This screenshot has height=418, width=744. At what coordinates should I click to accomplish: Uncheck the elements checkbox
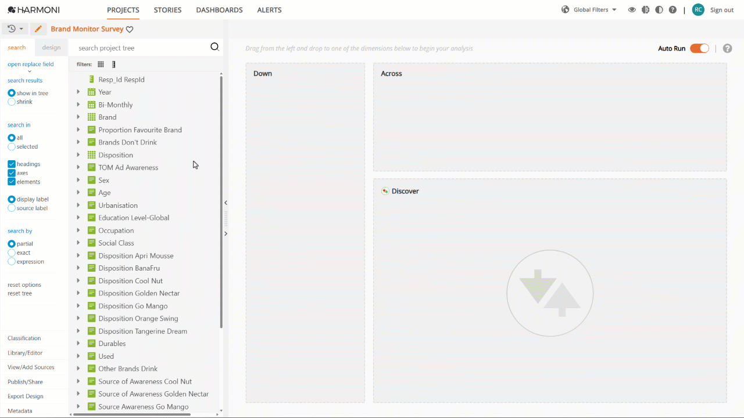coord(12,182)
